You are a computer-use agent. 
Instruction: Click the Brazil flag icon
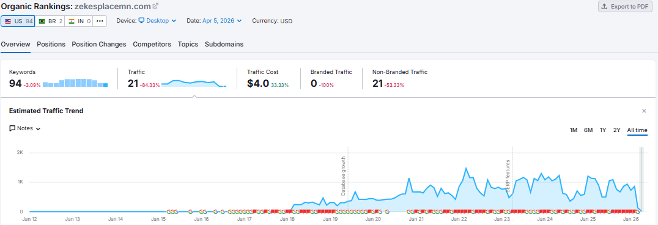42,21
